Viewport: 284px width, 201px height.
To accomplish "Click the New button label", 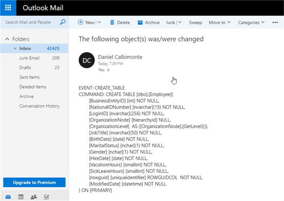I will pos(90,22).
